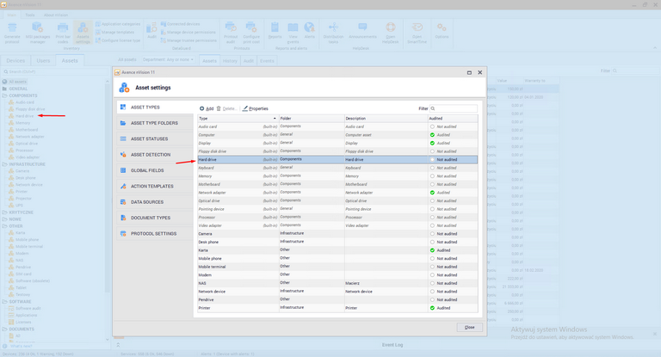
Task: Click the Global Fields sidebar icon
Action: coord(122,170)
